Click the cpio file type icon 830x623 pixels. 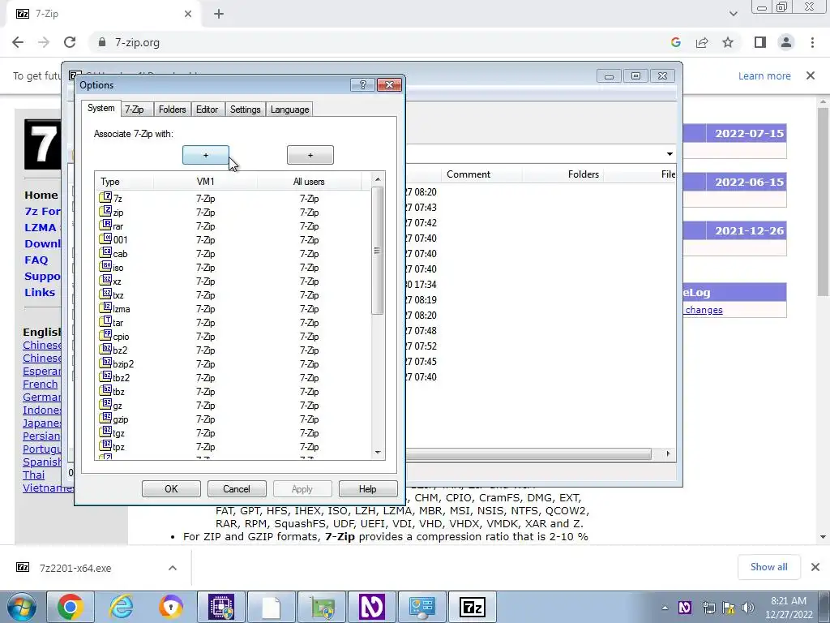[105, 335]
